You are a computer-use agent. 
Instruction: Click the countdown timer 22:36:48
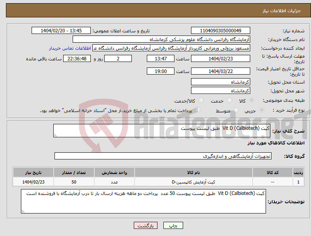pos(77,58)
